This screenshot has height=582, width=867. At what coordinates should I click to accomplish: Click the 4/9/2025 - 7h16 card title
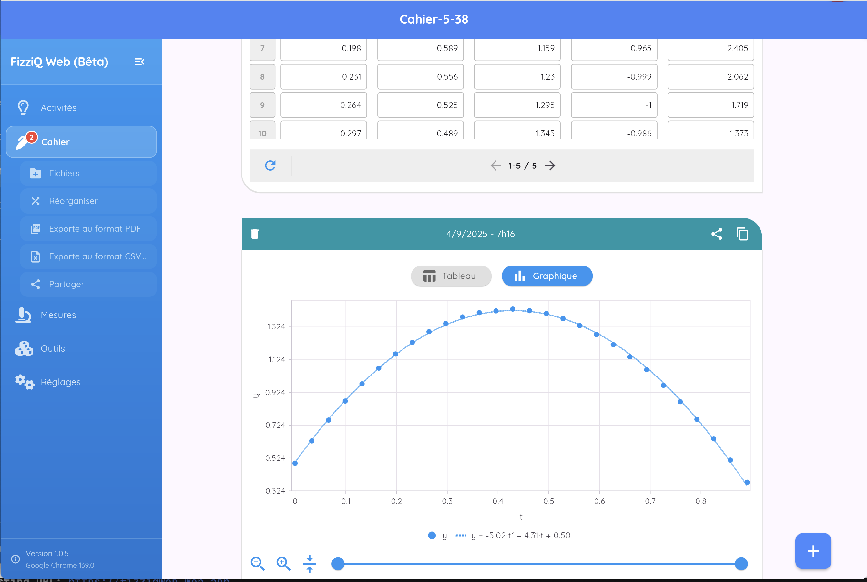tap(481, 234)
